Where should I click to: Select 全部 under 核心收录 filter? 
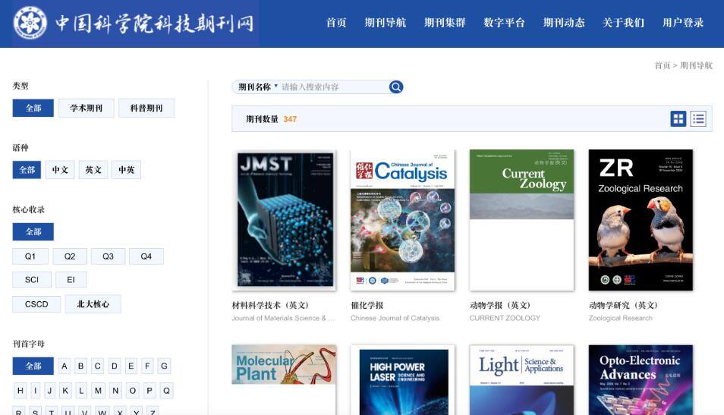[33, 231]
